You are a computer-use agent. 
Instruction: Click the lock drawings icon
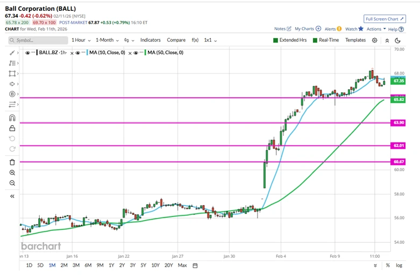(12, 128)
